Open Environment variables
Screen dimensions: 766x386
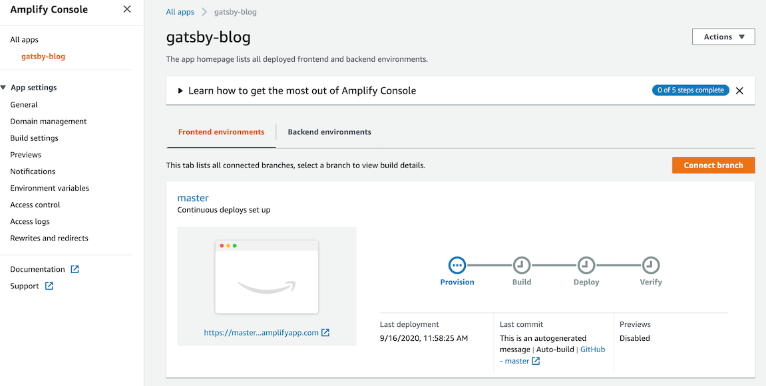(50, 188)
